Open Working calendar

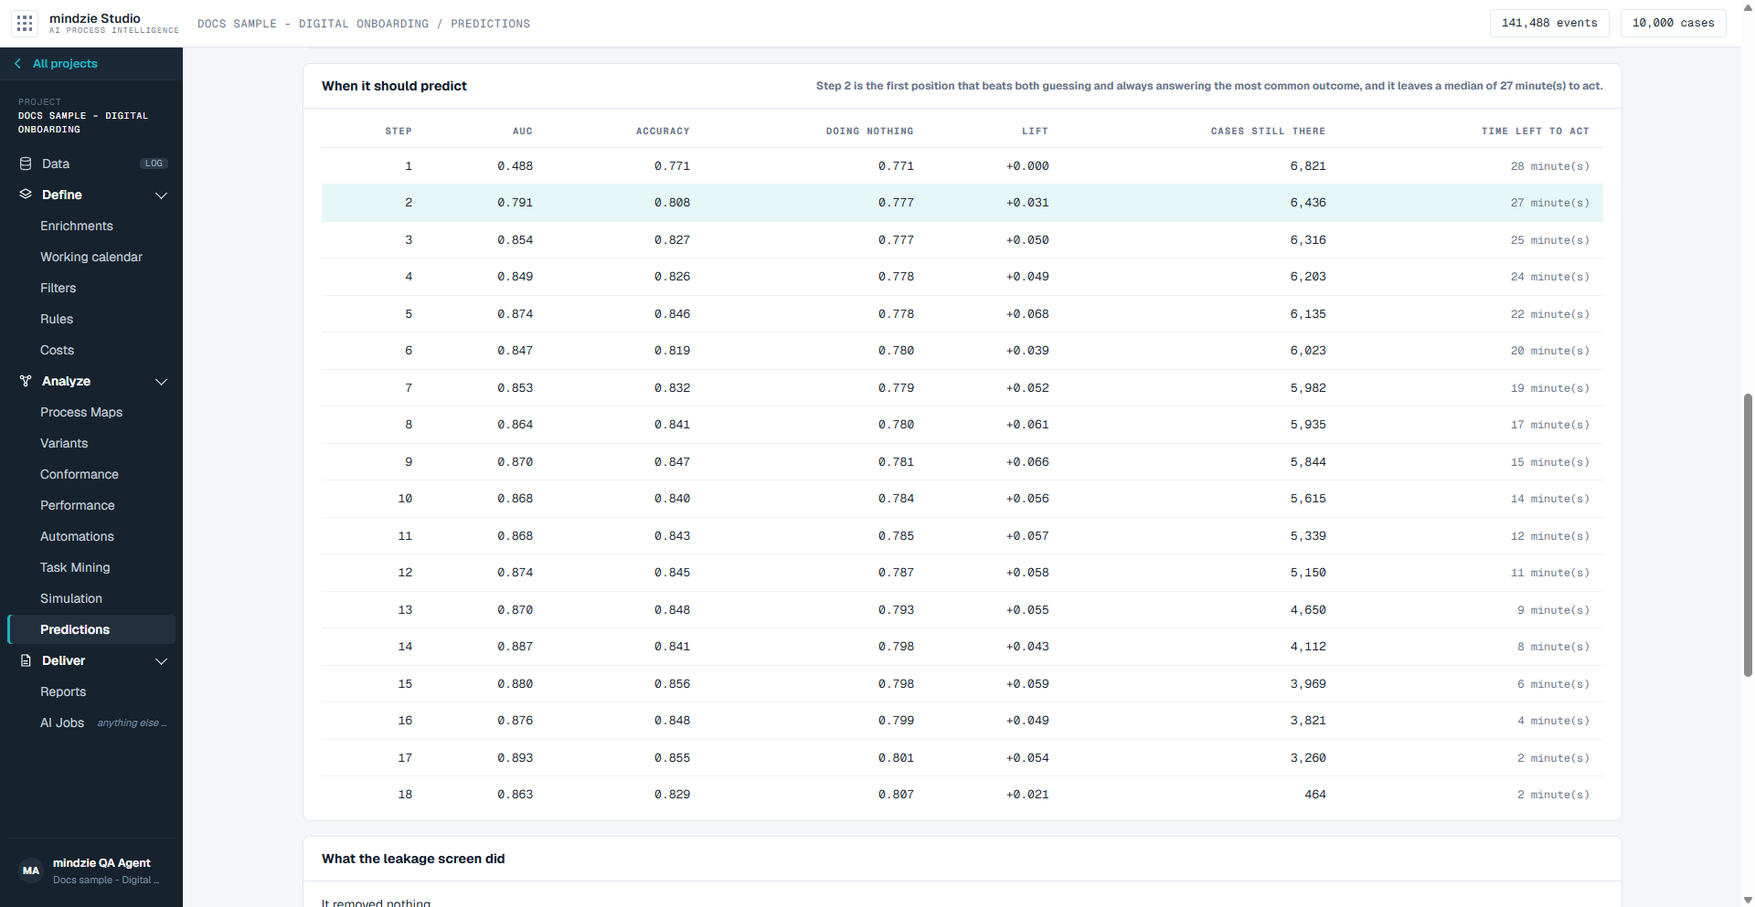(x=91, y=257)
